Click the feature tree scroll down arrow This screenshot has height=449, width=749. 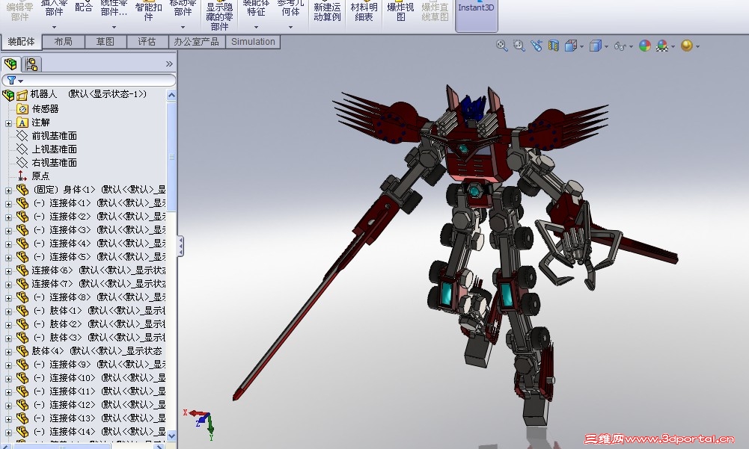(171, 436)
